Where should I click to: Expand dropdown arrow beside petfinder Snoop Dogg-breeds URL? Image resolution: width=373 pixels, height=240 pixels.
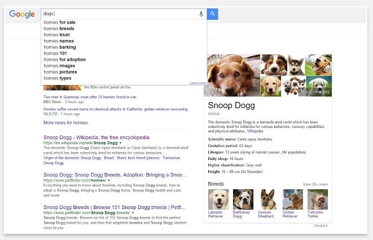[x=133, y=213]
